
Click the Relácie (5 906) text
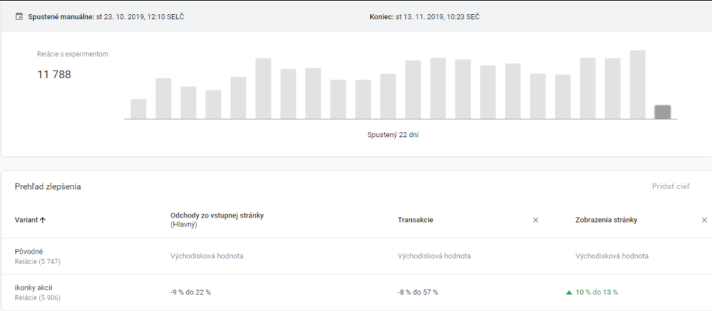[38, 298]
